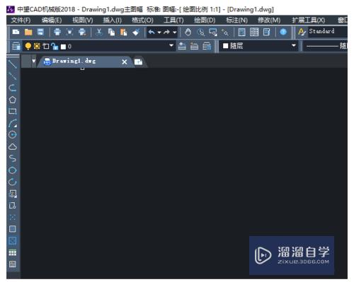This screenshot has height=282, width=354.
Task: Toggle layer 0 on/off light bulb
Action: tap(28, 46)
